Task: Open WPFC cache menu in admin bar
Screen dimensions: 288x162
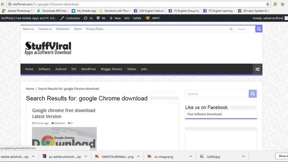Action: coord(153,18)
